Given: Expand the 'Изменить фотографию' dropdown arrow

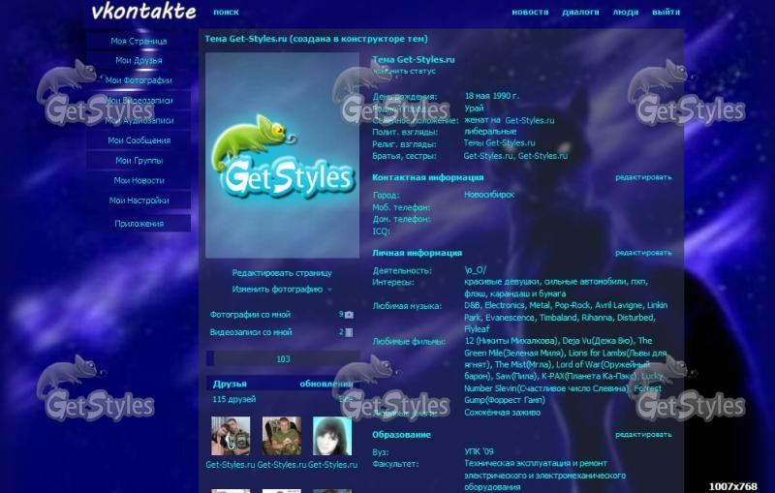Looking at the screenshot, I should point(329,290).
